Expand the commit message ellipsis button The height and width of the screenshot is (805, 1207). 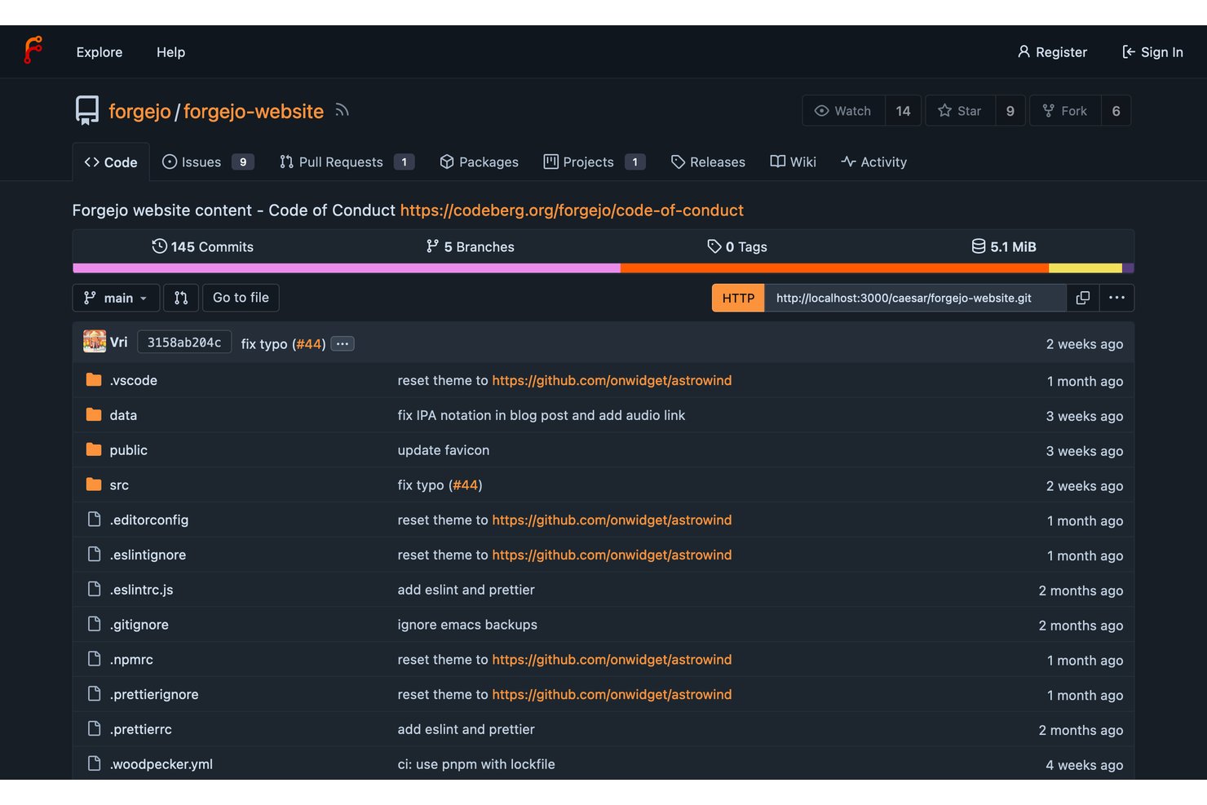coord(343,343)
